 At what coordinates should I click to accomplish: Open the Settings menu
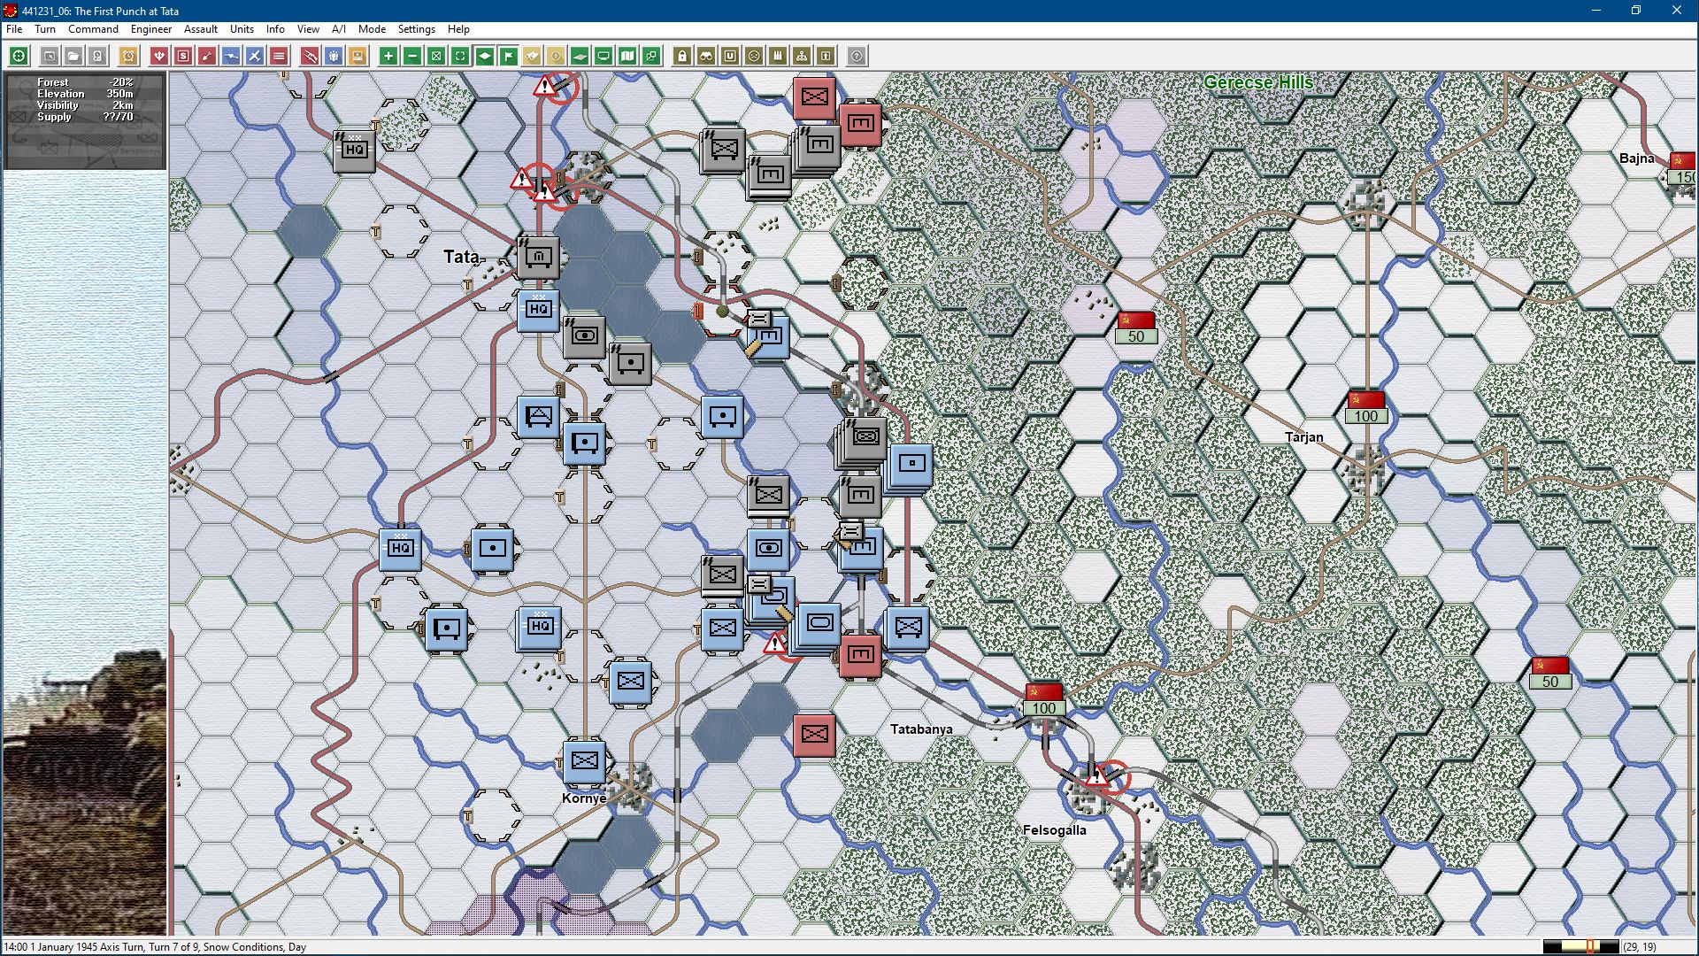[416, 29]
